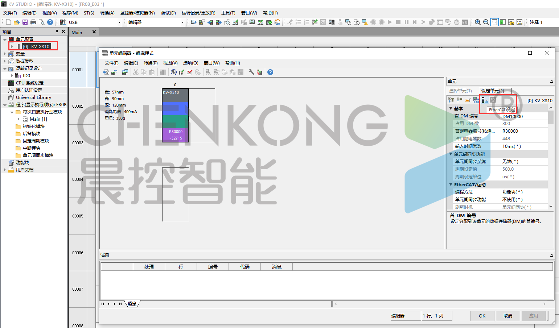Select the KV-X310 unit graphic

click(175, 115)
